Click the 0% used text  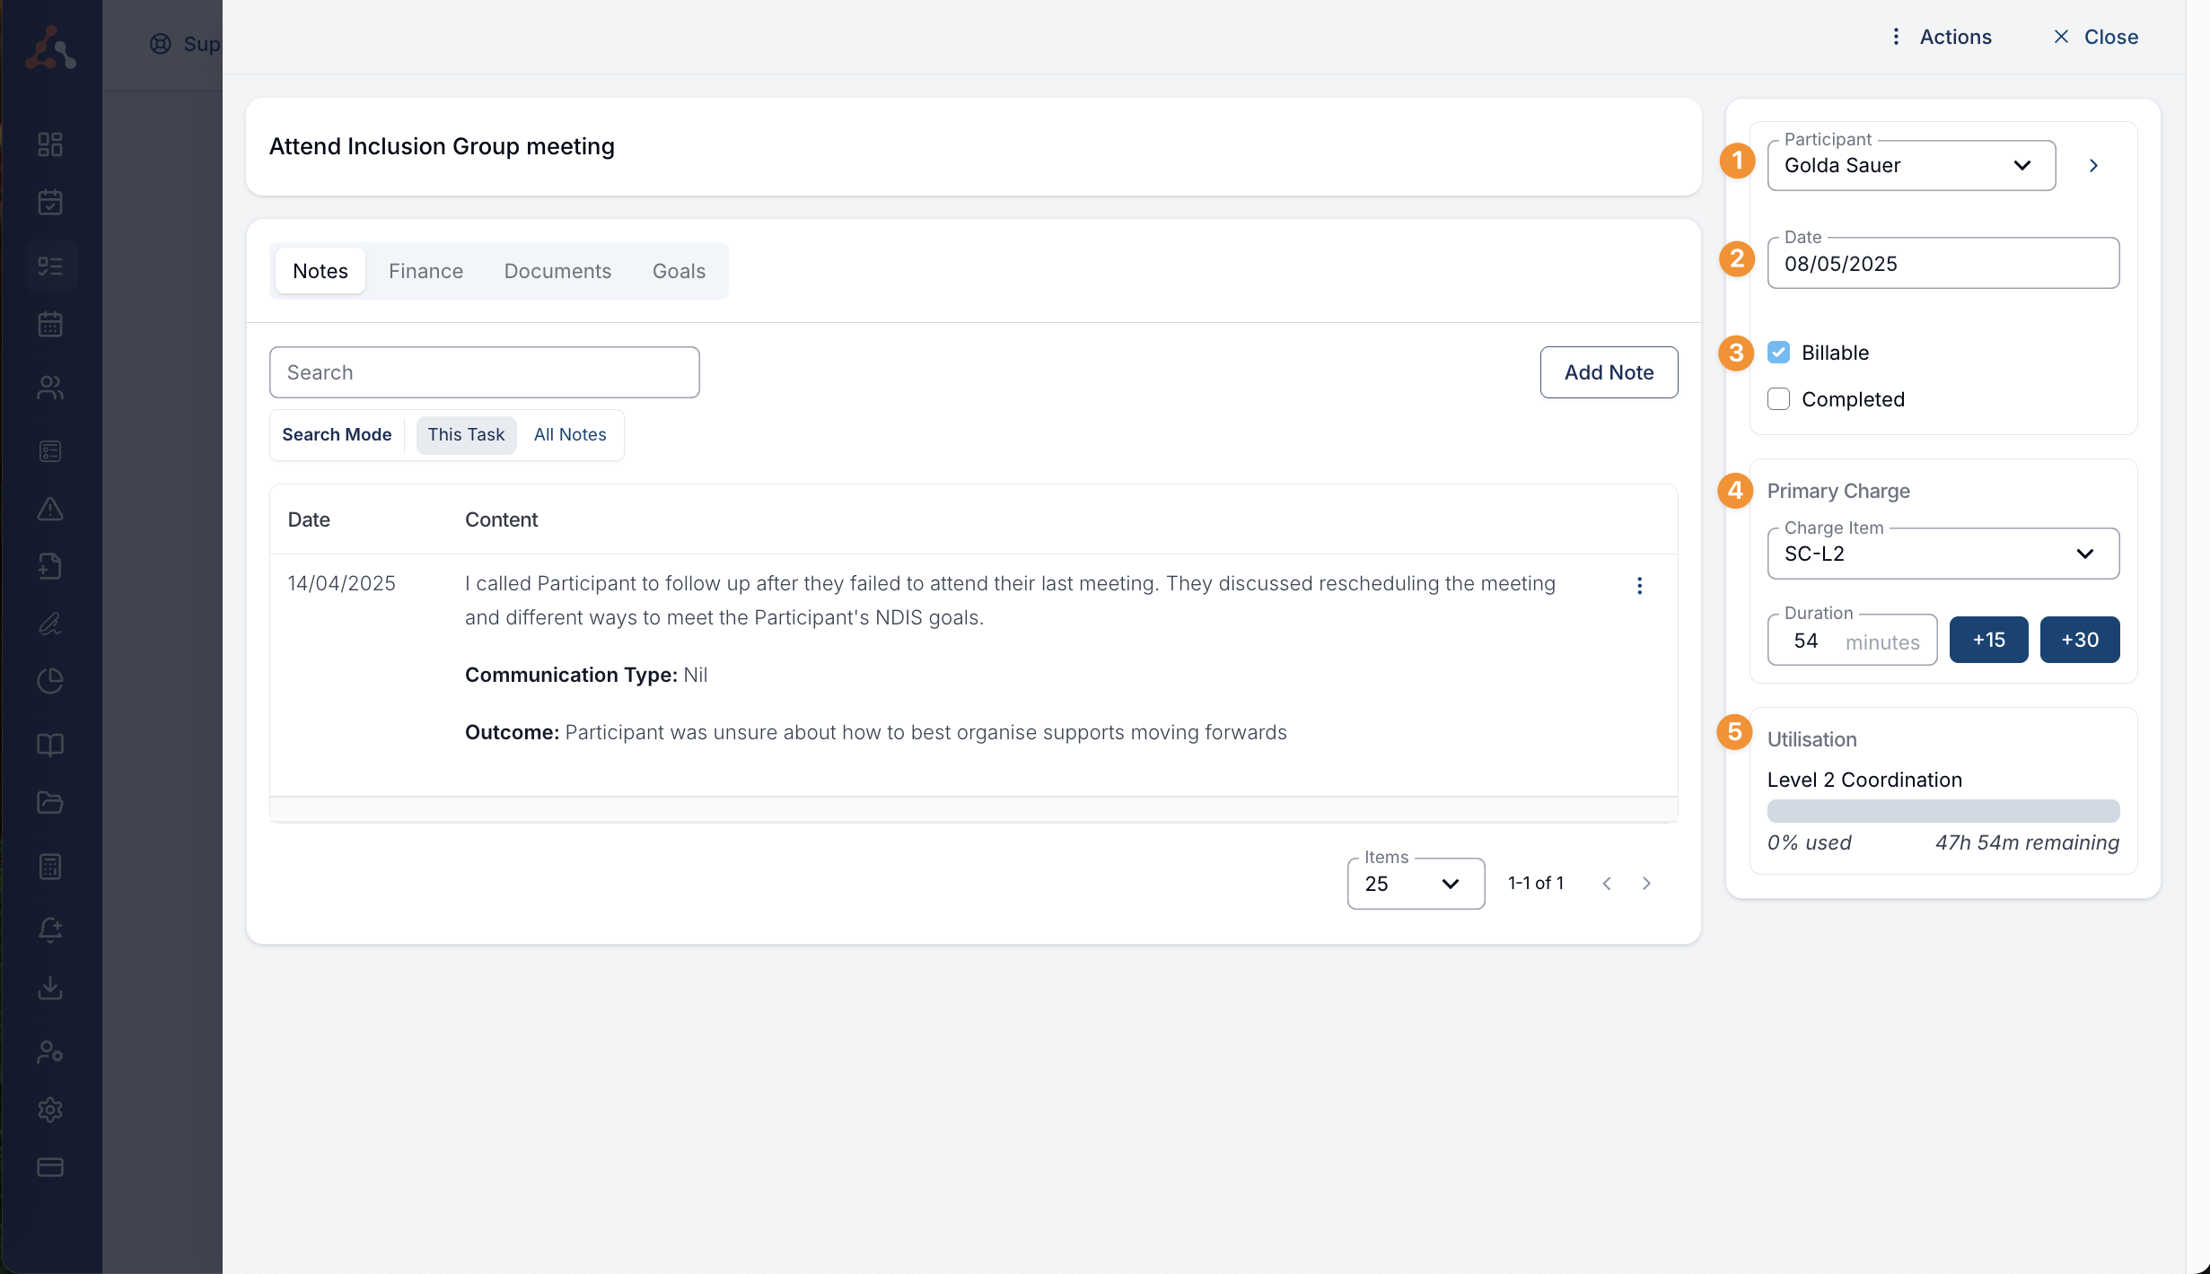tap(1809, 842)
